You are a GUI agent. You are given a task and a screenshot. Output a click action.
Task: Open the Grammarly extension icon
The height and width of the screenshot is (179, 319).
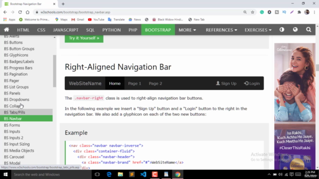click(262, 12)
